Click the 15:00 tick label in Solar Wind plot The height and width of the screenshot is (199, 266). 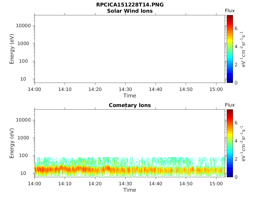click(x=216, y=89)
